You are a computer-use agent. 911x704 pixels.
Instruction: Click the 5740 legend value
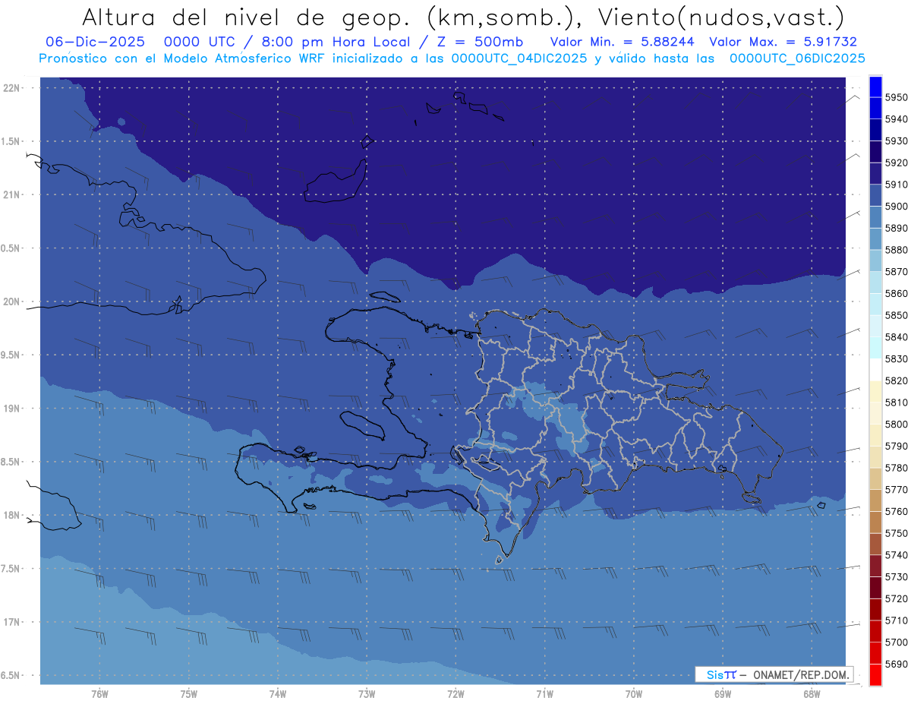click(896, 555)
